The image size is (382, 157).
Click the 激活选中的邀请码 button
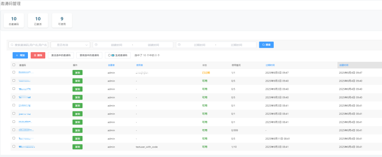(x=61, y=55)
